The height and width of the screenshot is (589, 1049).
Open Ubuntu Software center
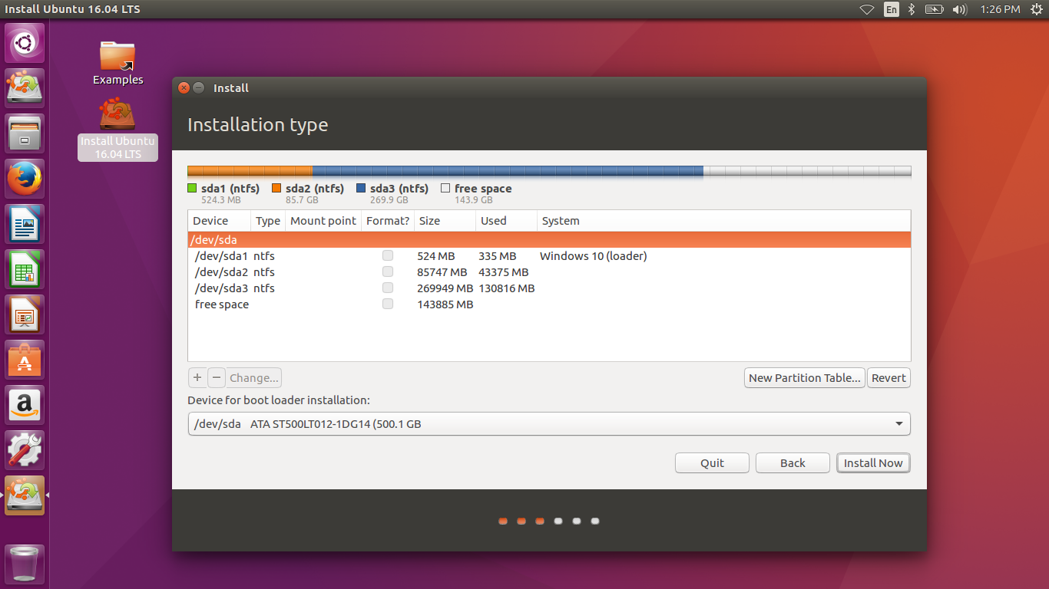25,360
